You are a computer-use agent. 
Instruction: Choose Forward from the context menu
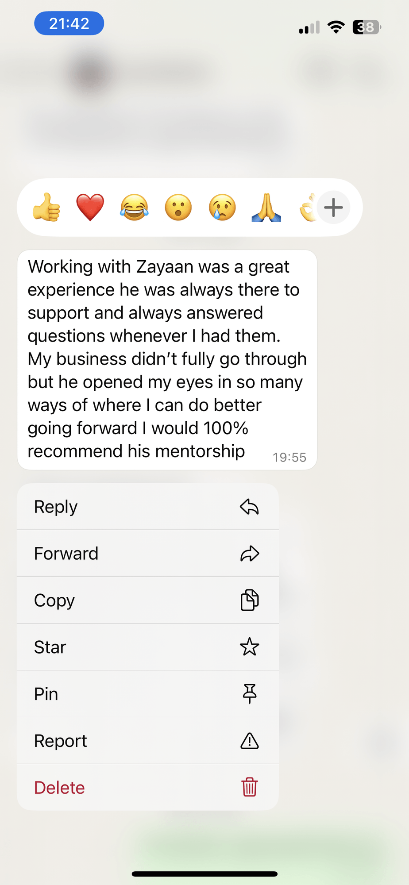(x=148, y=554)
